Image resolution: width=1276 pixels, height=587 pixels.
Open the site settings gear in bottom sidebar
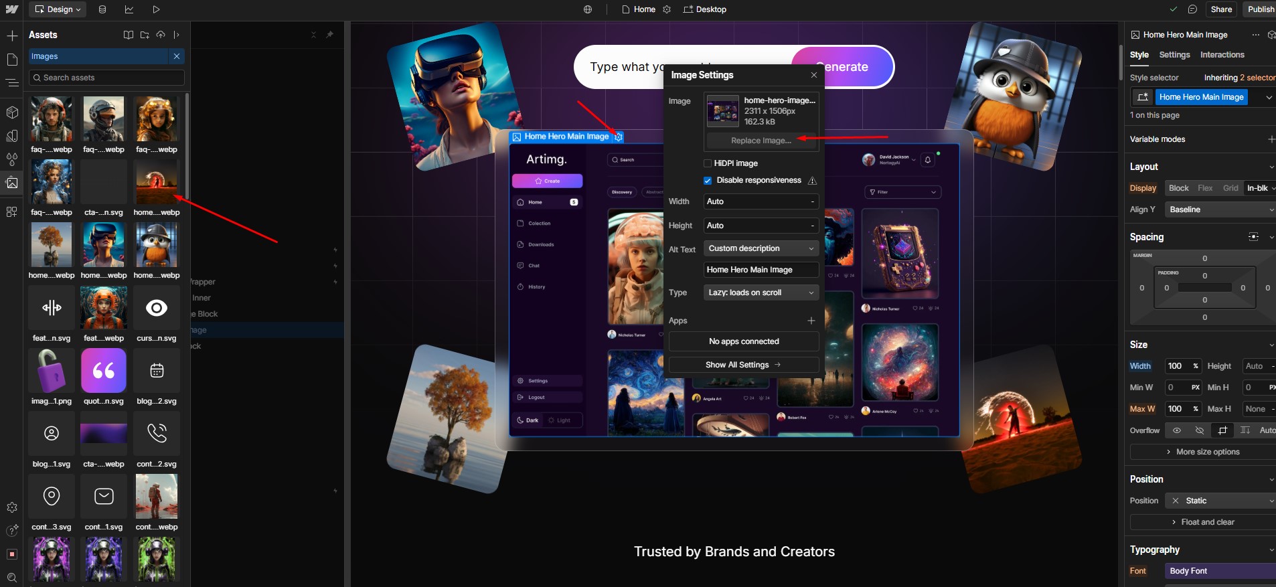click(12, 507)
